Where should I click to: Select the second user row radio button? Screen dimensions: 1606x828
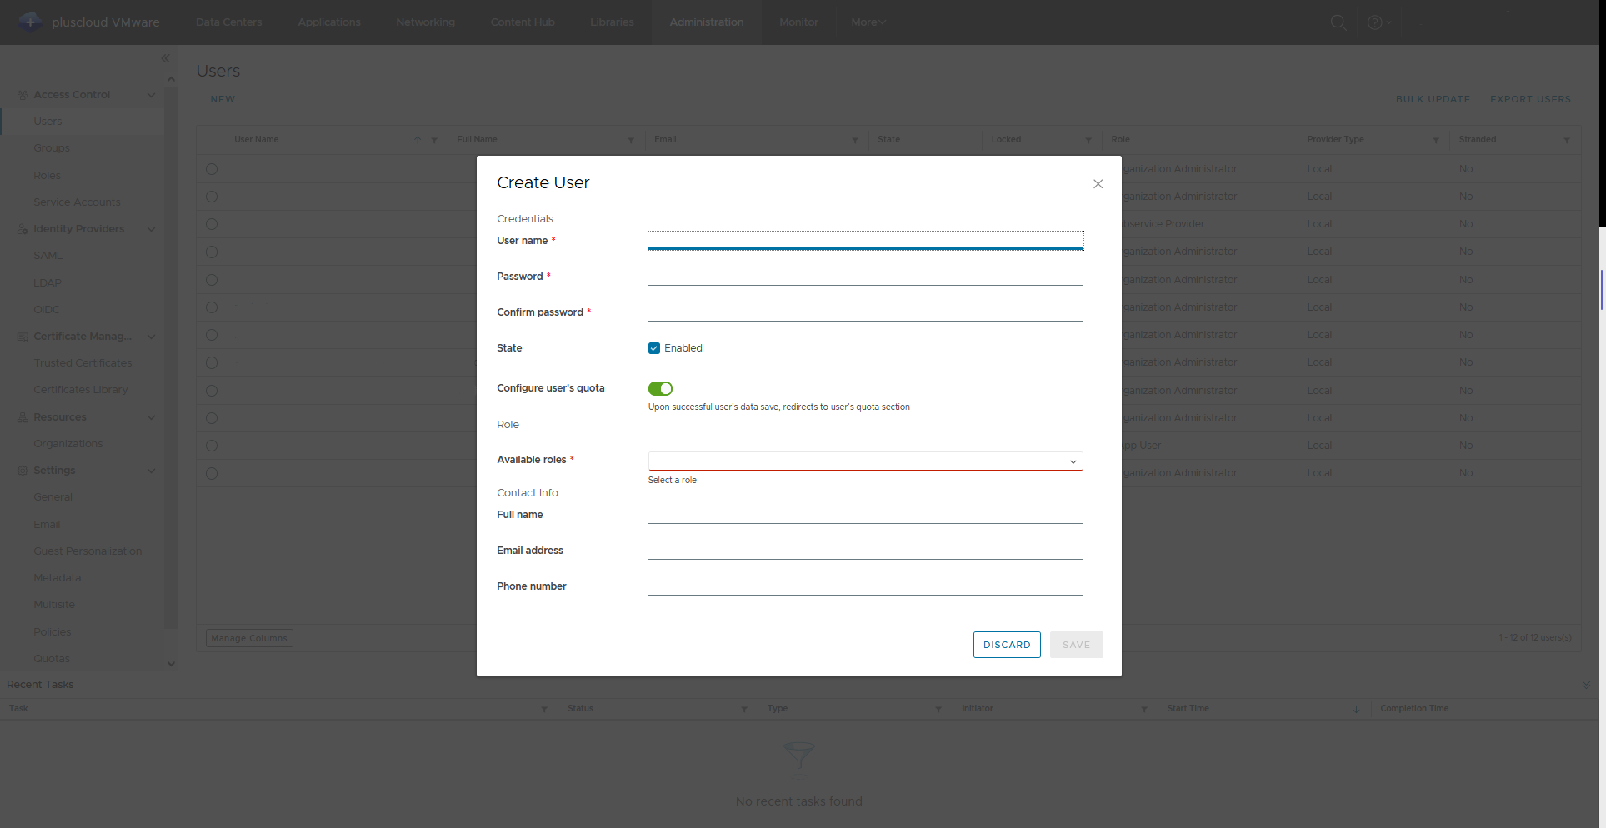click(212, 197)
